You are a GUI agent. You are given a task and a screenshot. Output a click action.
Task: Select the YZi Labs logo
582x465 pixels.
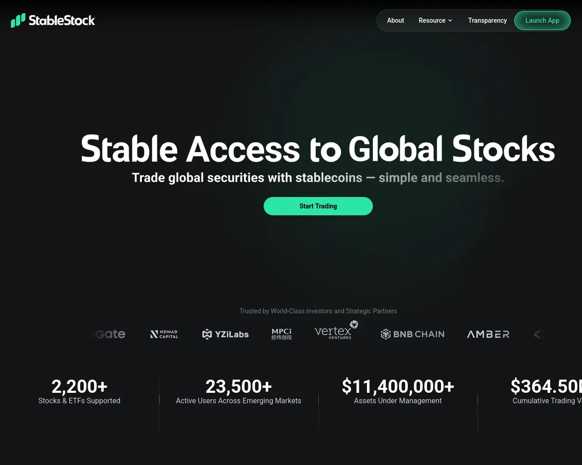[226, 334]
